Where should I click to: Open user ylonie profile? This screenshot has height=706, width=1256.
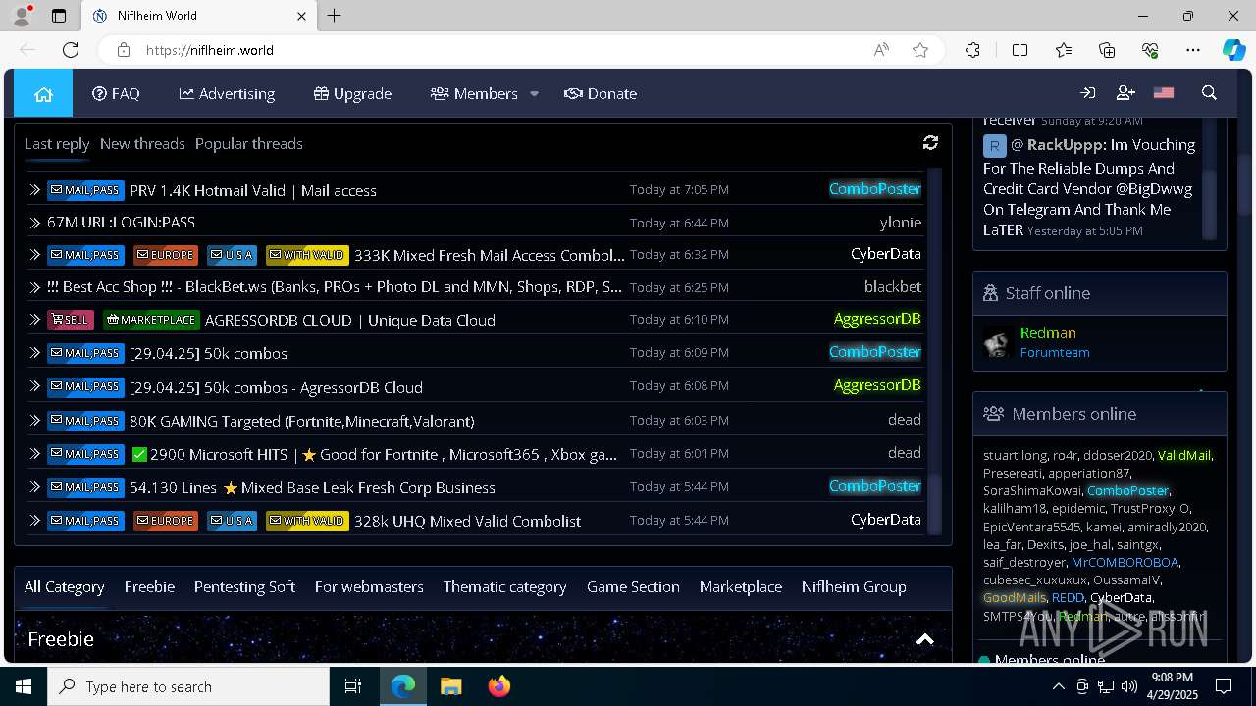tap(901, 222)
